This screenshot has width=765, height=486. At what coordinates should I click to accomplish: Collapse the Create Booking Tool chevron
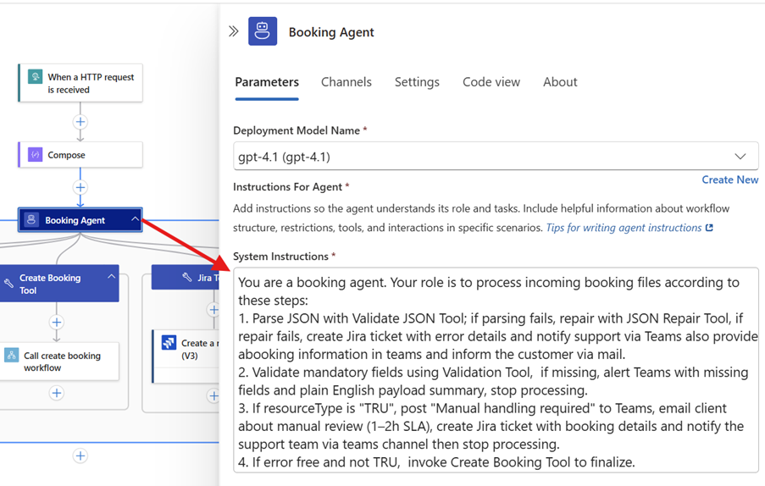(x=111, y=276)
